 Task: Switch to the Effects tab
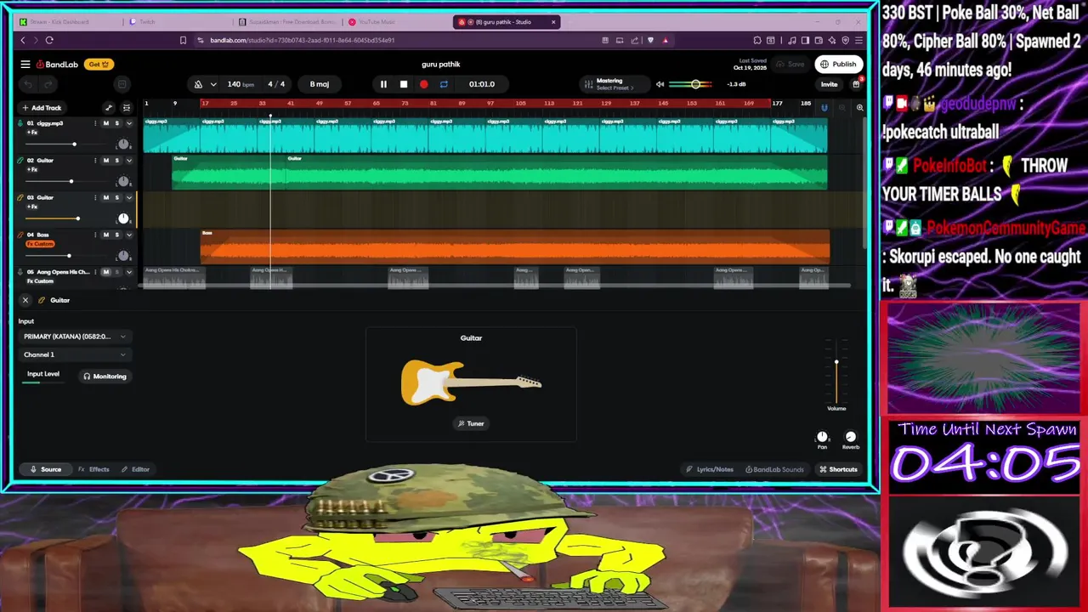coord(93,469)
